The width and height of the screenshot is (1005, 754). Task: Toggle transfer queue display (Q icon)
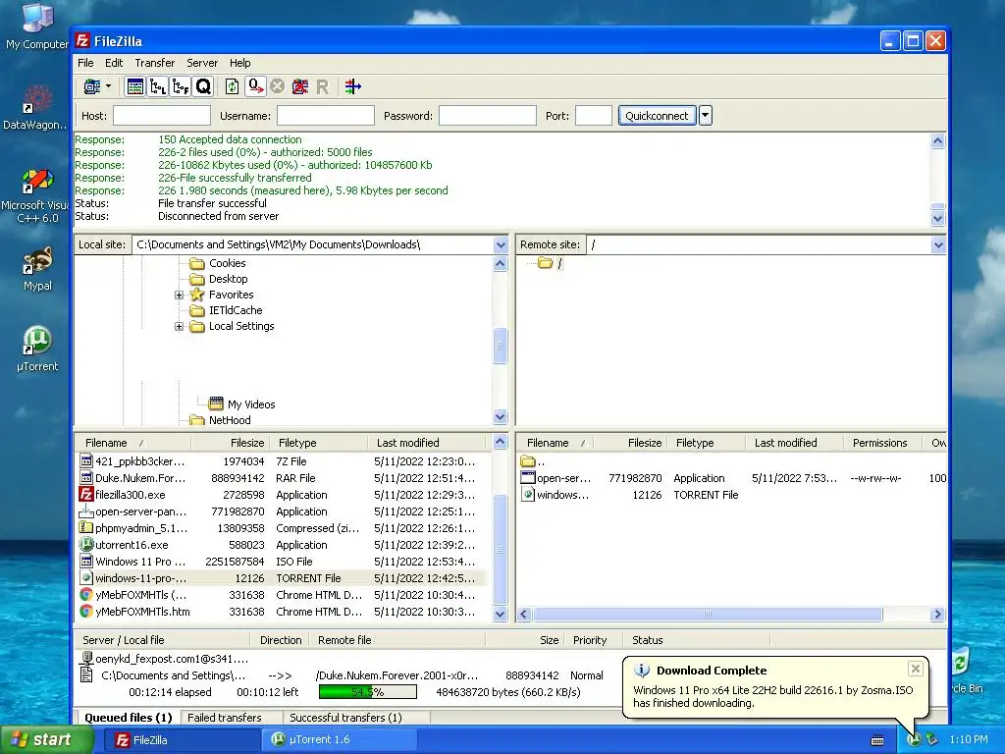pos(203,86)
